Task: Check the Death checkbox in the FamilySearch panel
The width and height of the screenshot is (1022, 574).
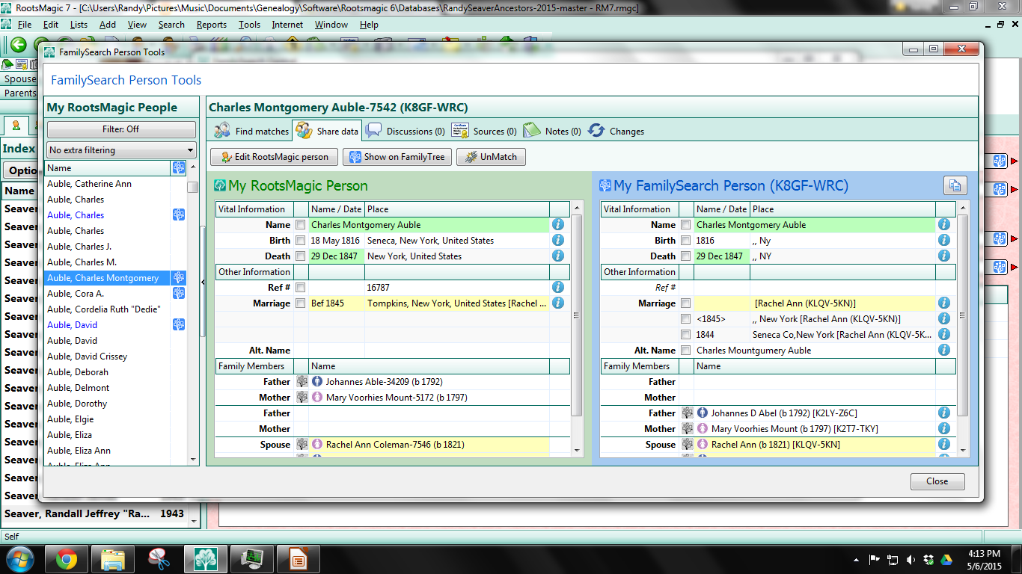Action: click(686, 256)
